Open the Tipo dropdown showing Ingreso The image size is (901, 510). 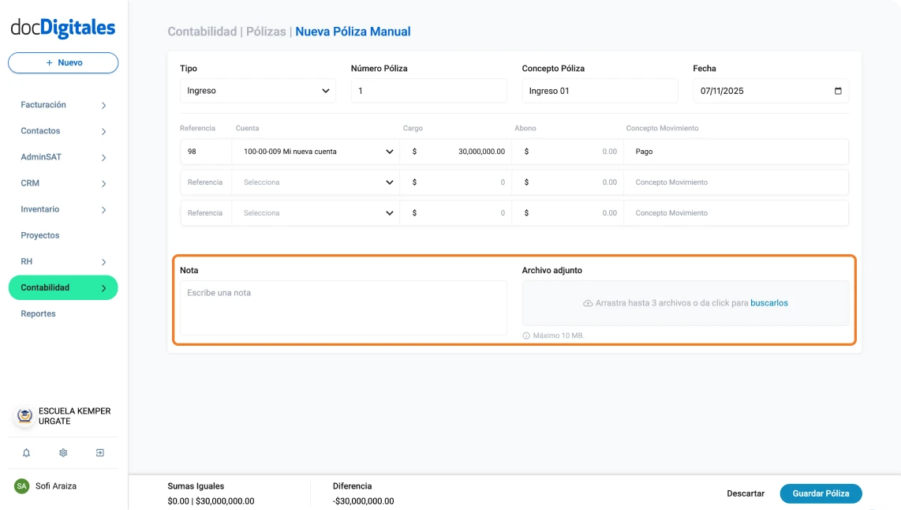click(257, 91)
